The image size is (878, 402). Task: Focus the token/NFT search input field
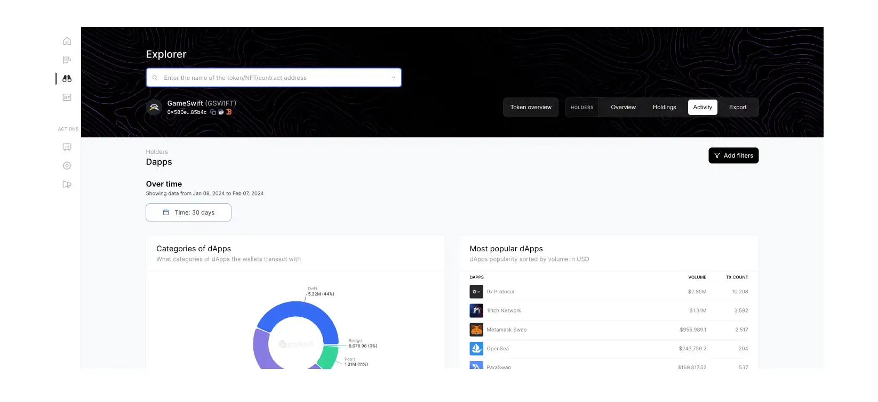(273, 78)
